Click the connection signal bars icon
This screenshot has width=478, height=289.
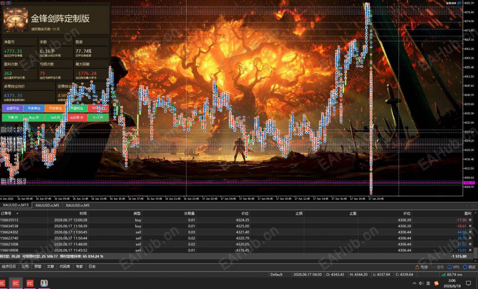click(x=443, y=275)
